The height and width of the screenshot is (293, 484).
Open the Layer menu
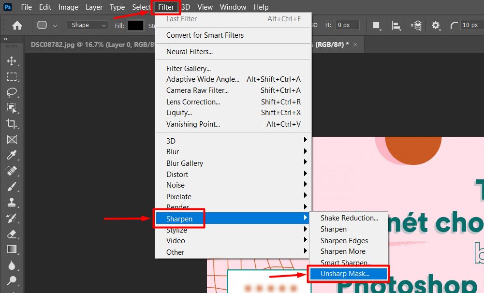tap(94, 7)
